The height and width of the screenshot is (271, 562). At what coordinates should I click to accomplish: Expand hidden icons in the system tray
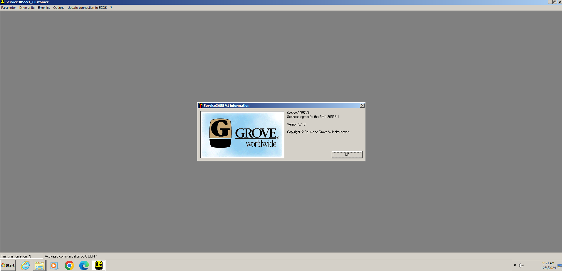(515, 265)
